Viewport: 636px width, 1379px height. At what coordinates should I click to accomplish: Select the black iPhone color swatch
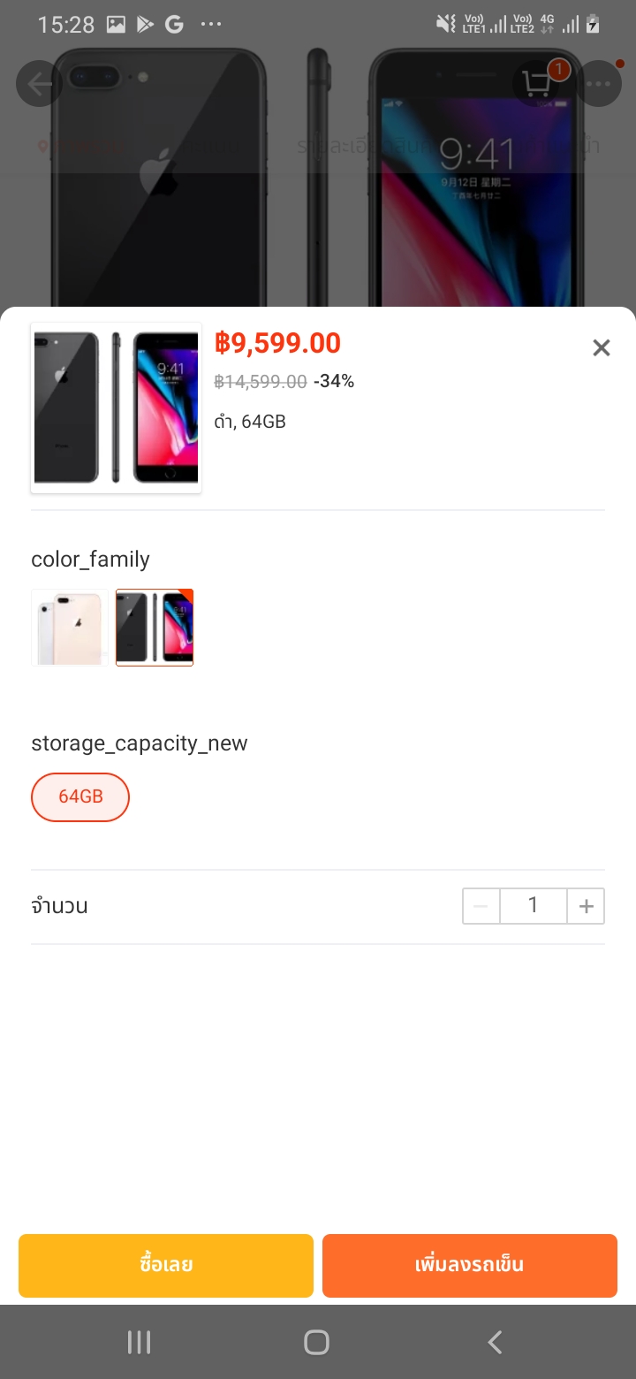pyautogui.click(x=155, y=628)
